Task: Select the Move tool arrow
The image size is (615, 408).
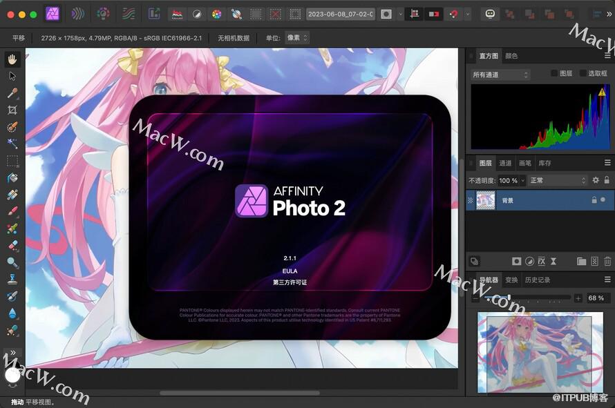Action: tap(12, 76)
